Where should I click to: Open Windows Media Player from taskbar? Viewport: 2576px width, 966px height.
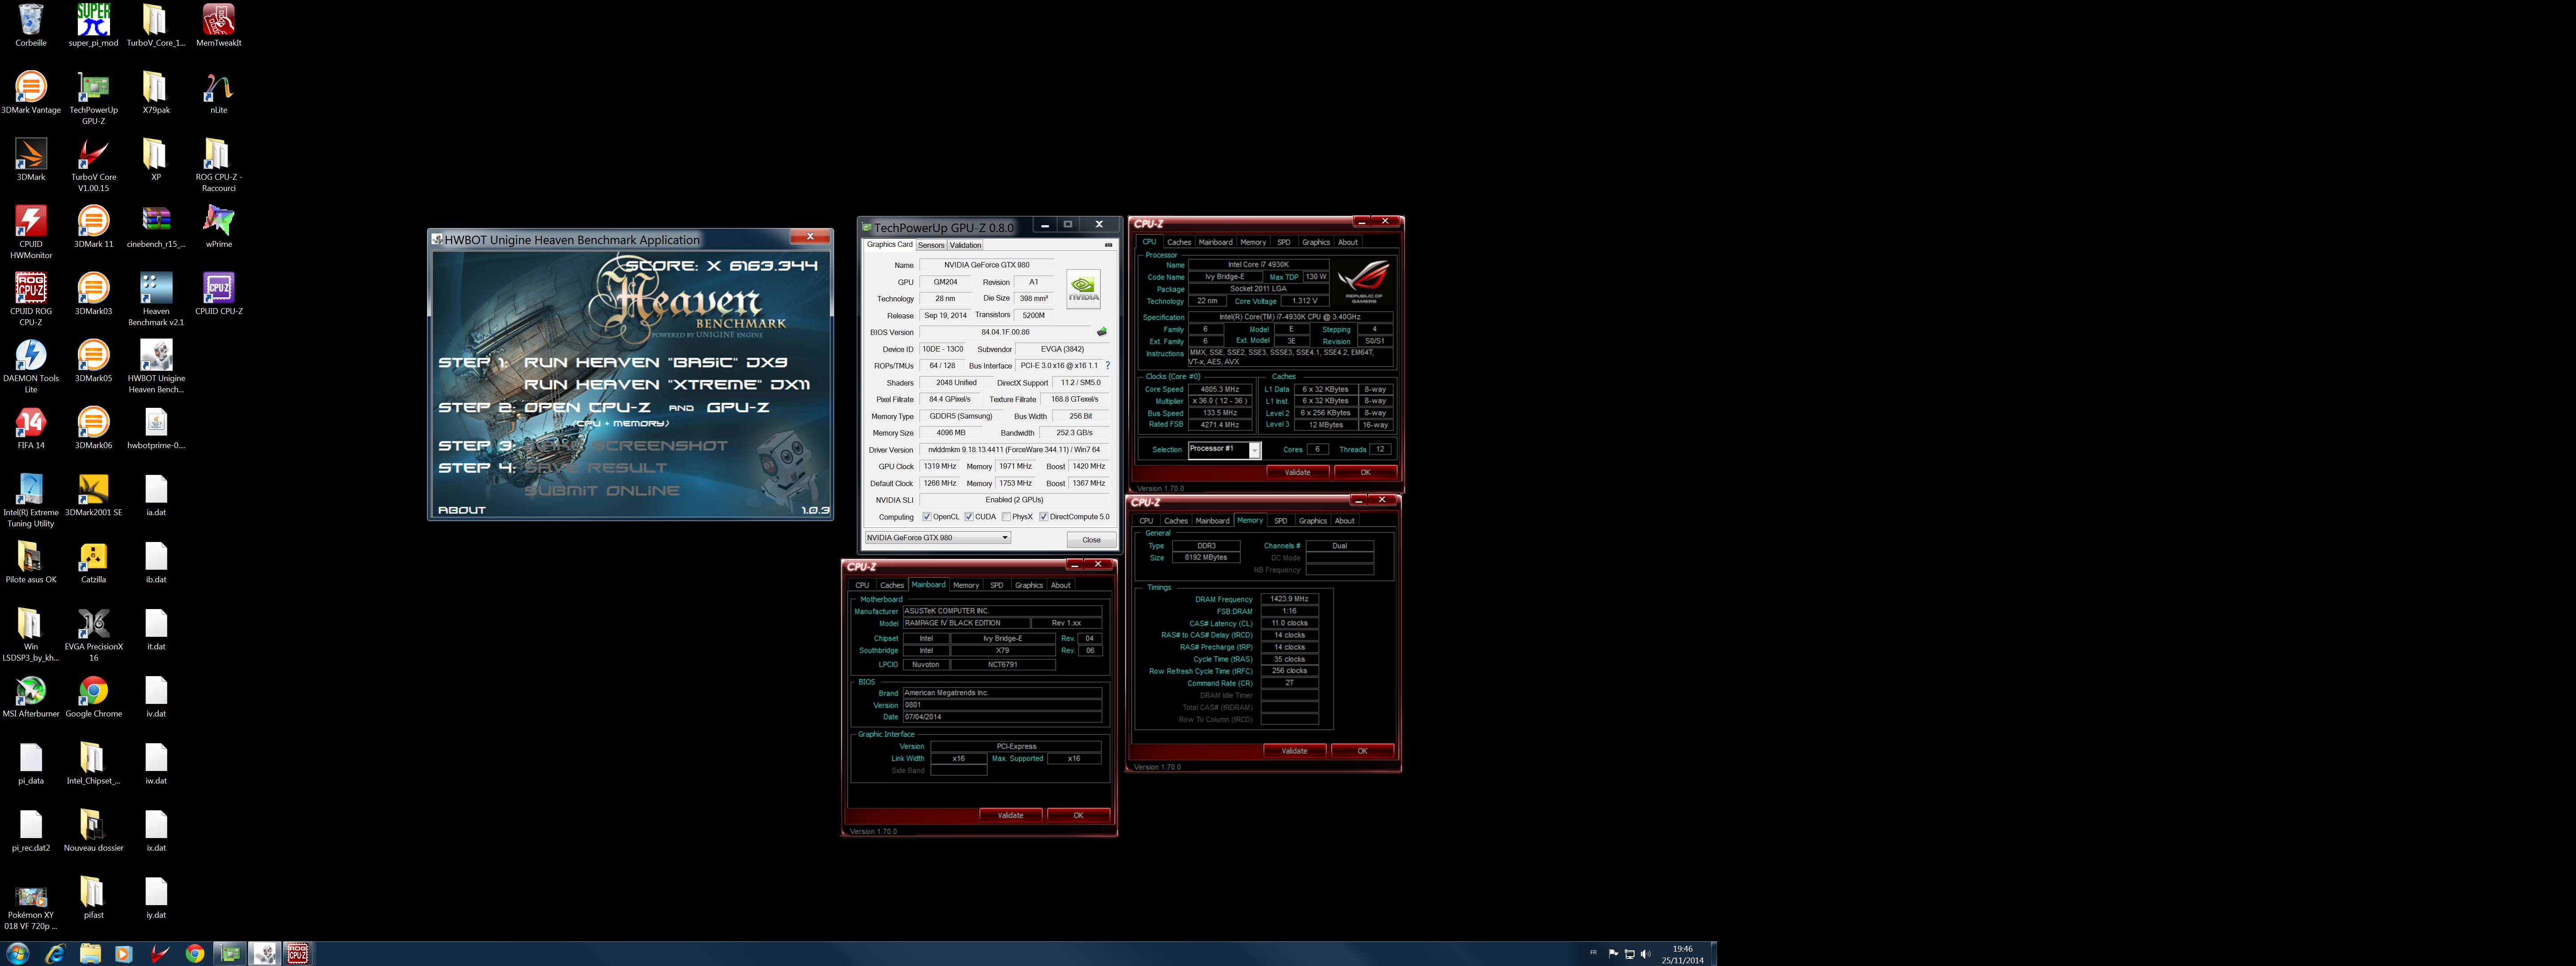tap(123, 953)
